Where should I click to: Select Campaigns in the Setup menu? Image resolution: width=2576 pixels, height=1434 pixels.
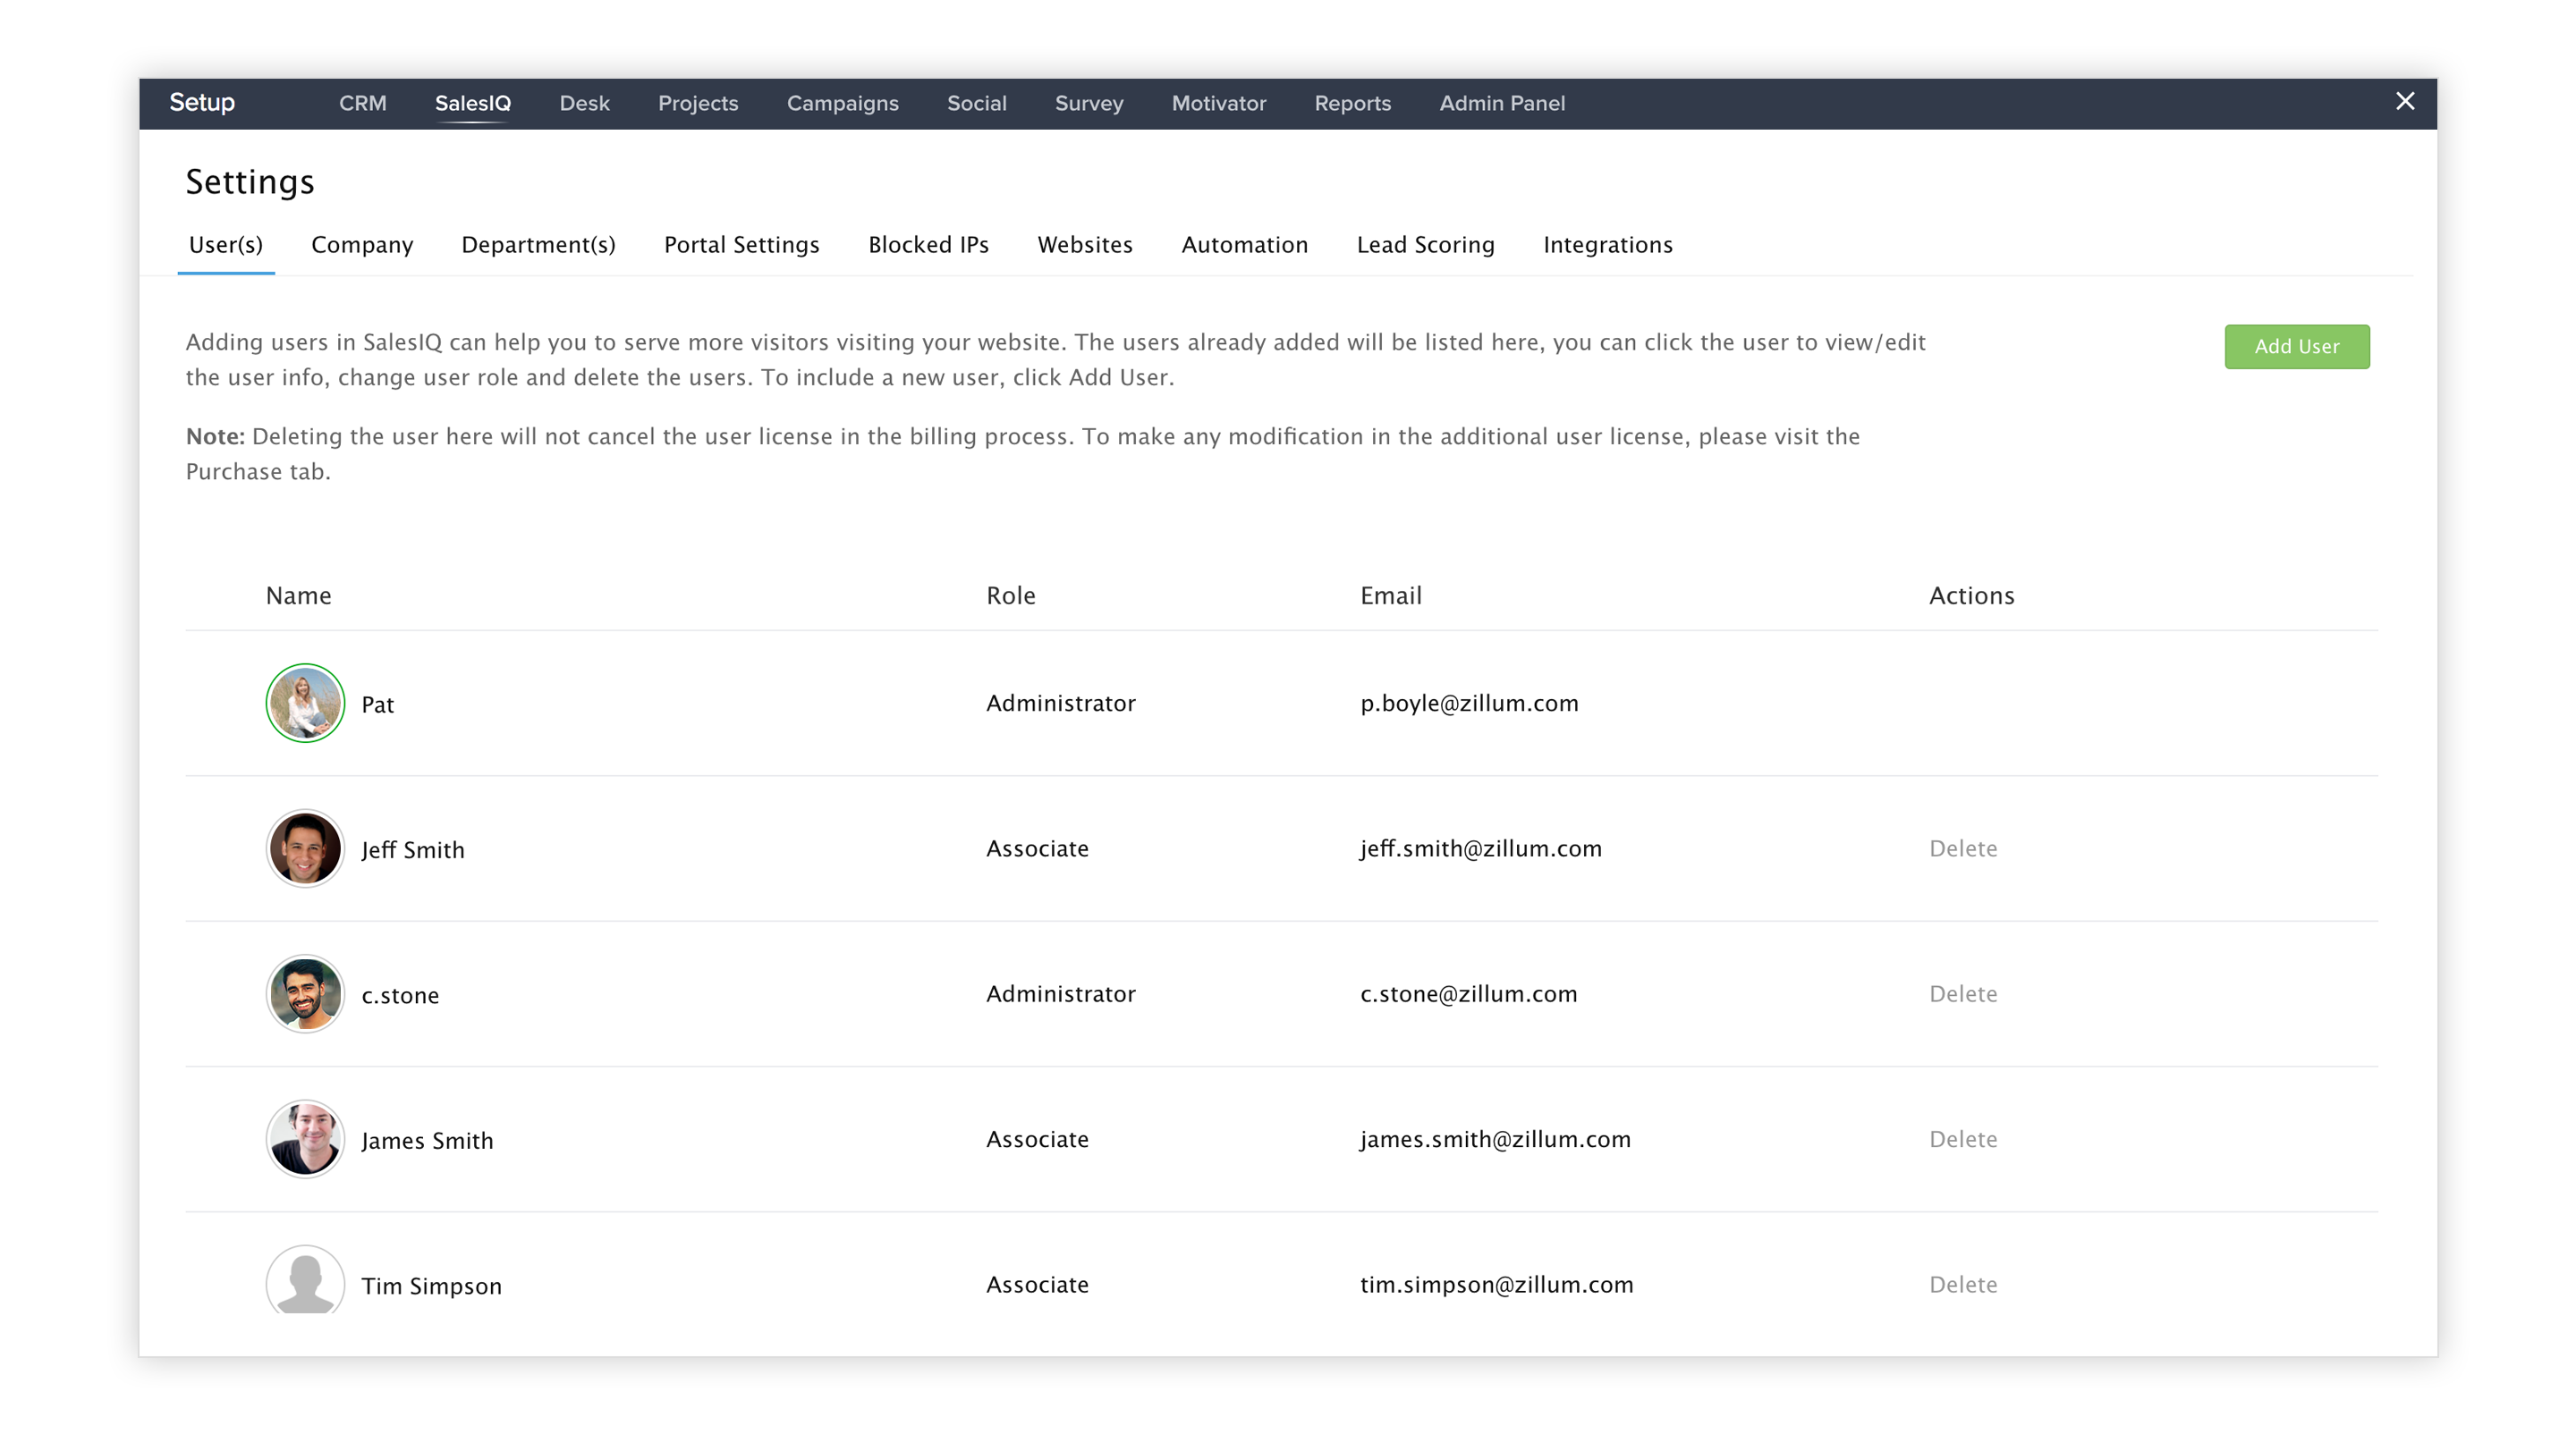[x=842, y=103]
